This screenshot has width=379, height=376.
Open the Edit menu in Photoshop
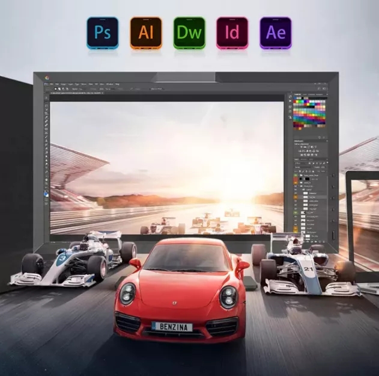pyautogui.click(x=57, y=84)
